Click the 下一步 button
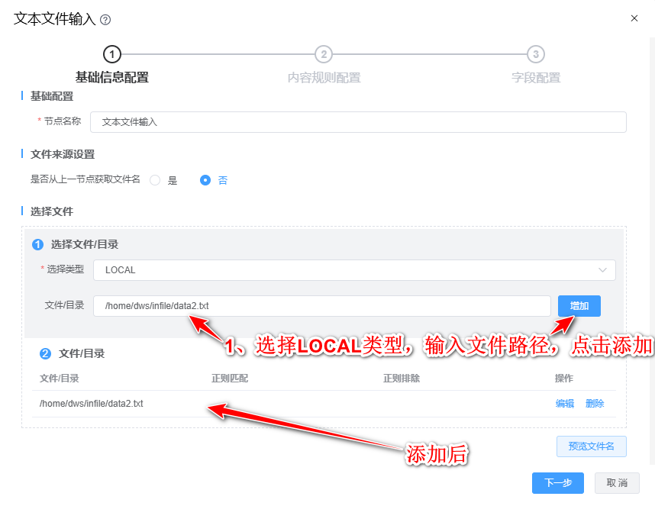 558,483
